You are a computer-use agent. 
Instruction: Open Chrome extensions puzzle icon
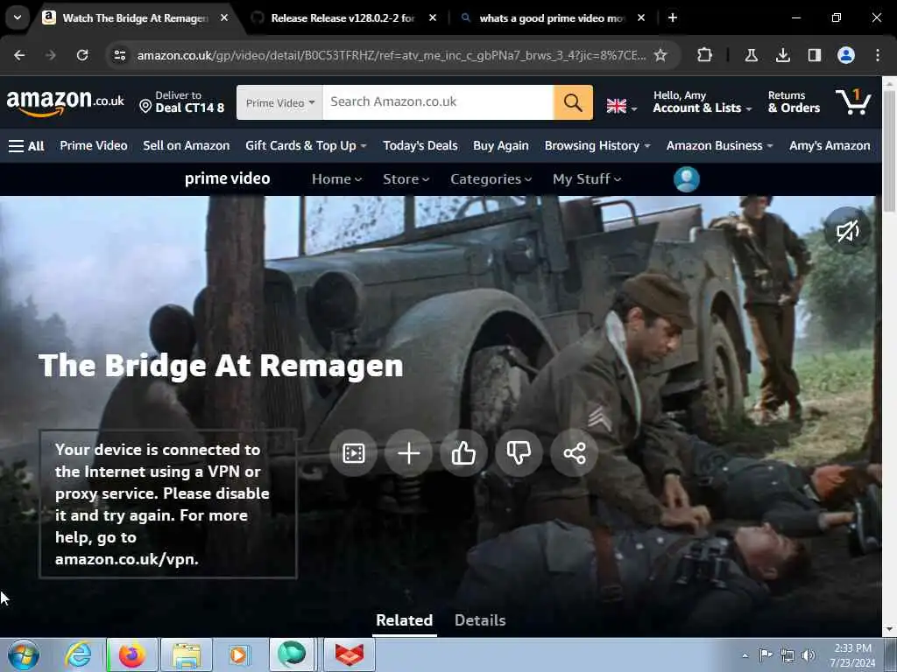click(705, 55)
